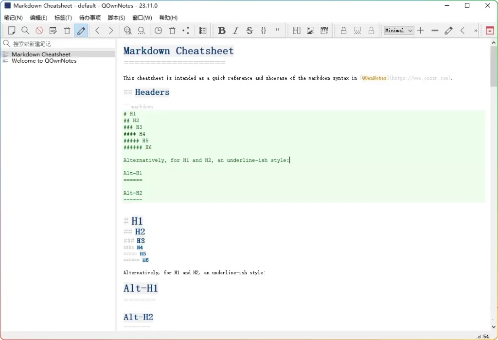Viewport: 498px width, 340px height.
Task: Open note versions via the clock icon
Action: click(x=158, y=31)
